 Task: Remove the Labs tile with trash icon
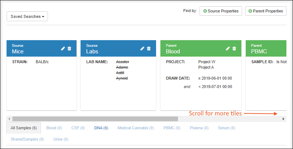coord(149,49)
